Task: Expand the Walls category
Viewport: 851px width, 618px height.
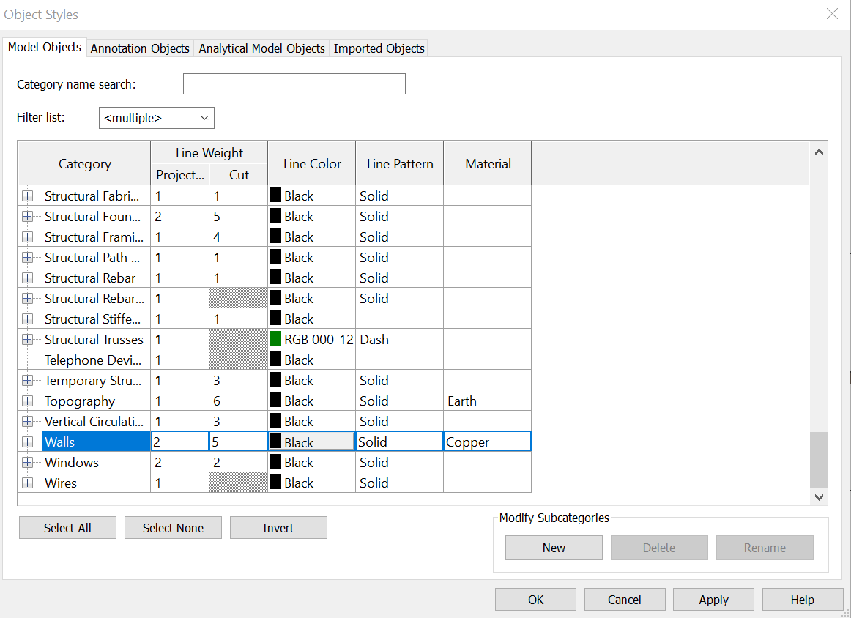Action: [27, 442]
